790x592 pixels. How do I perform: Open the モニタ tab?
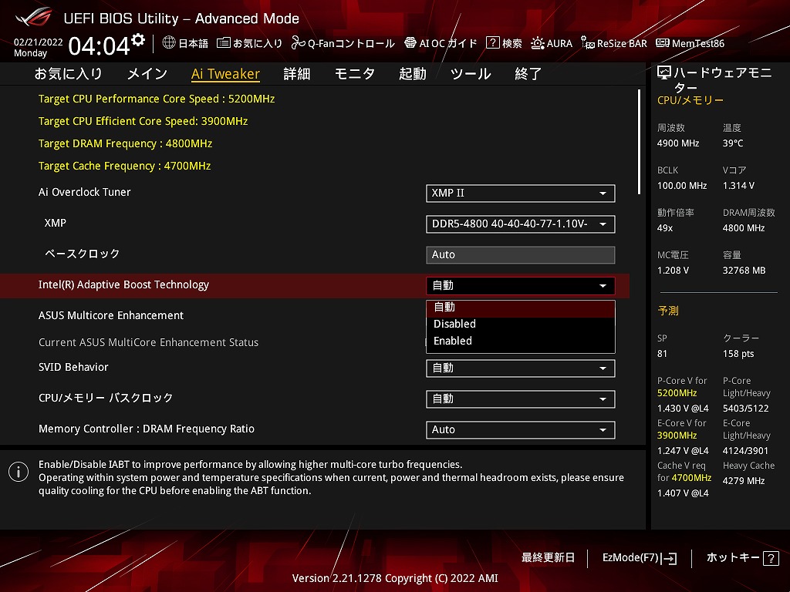[x=355, y=74]
